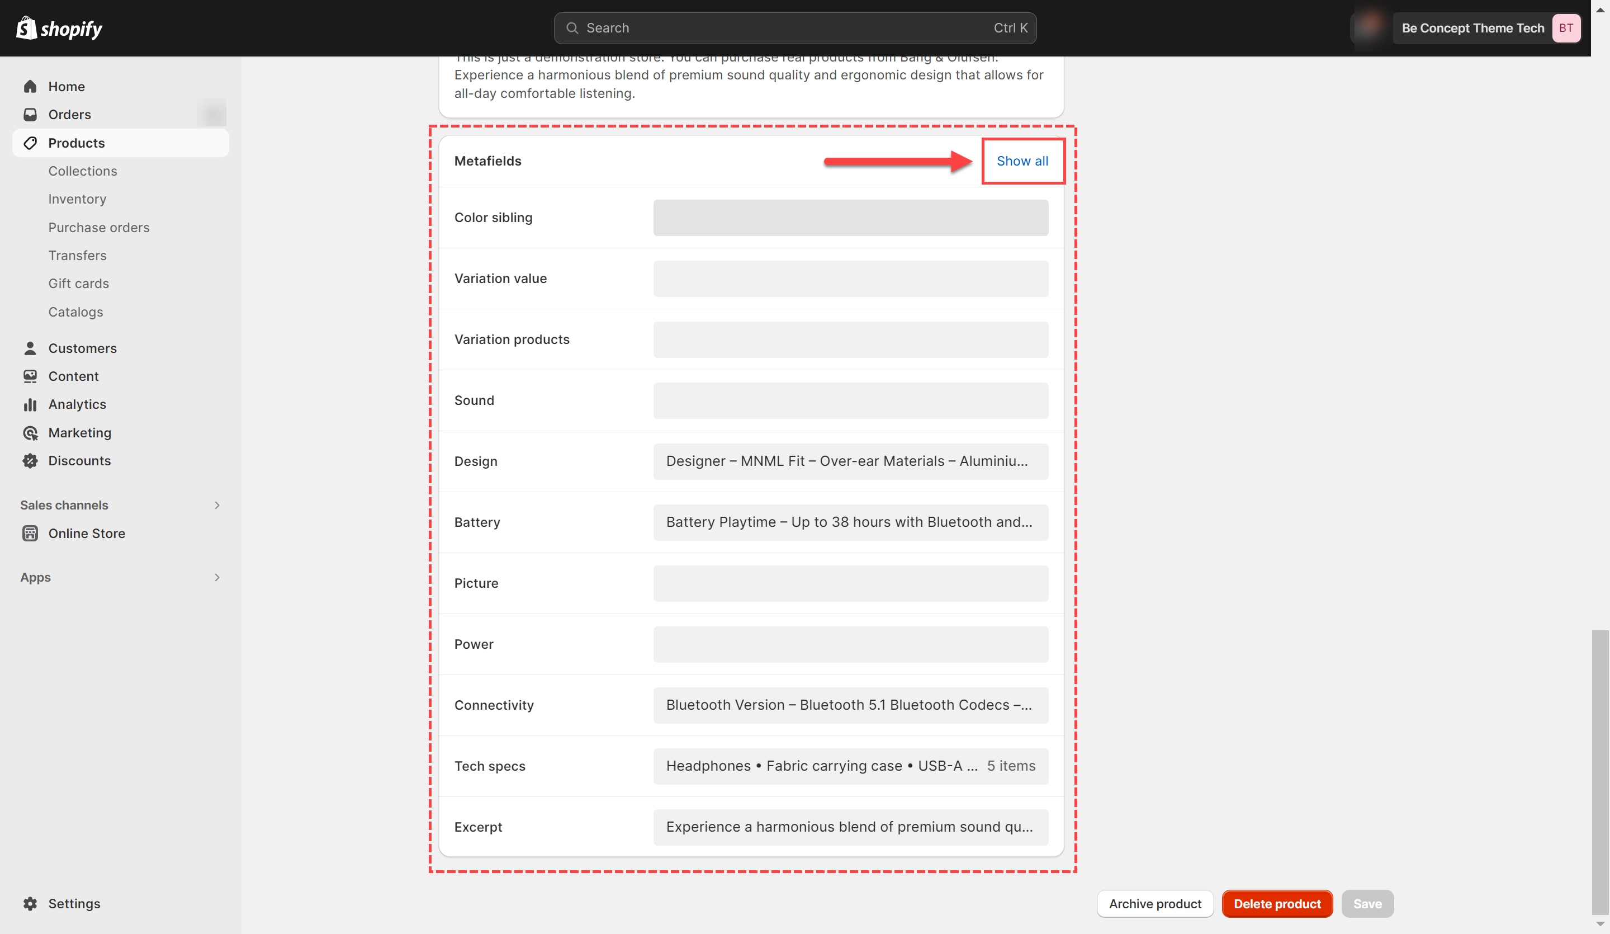Click the Content icon in sidebar
The height and width of the screenshot is (934, 1610).
click(x=30, y=376)
